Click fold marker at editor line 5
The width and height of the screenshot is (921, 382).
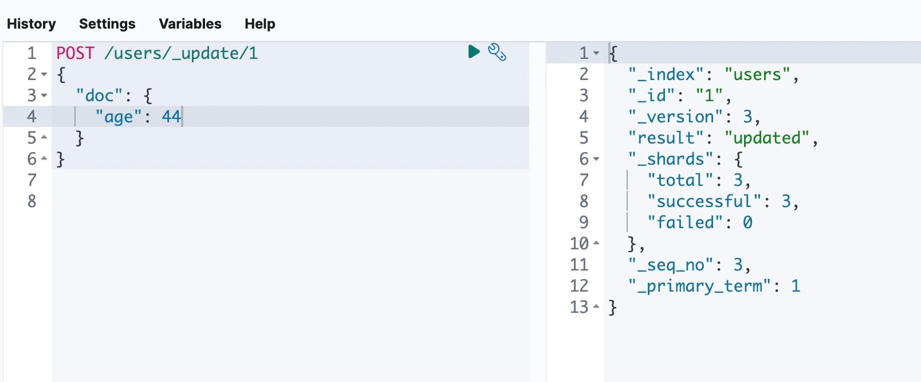[44, 138]
